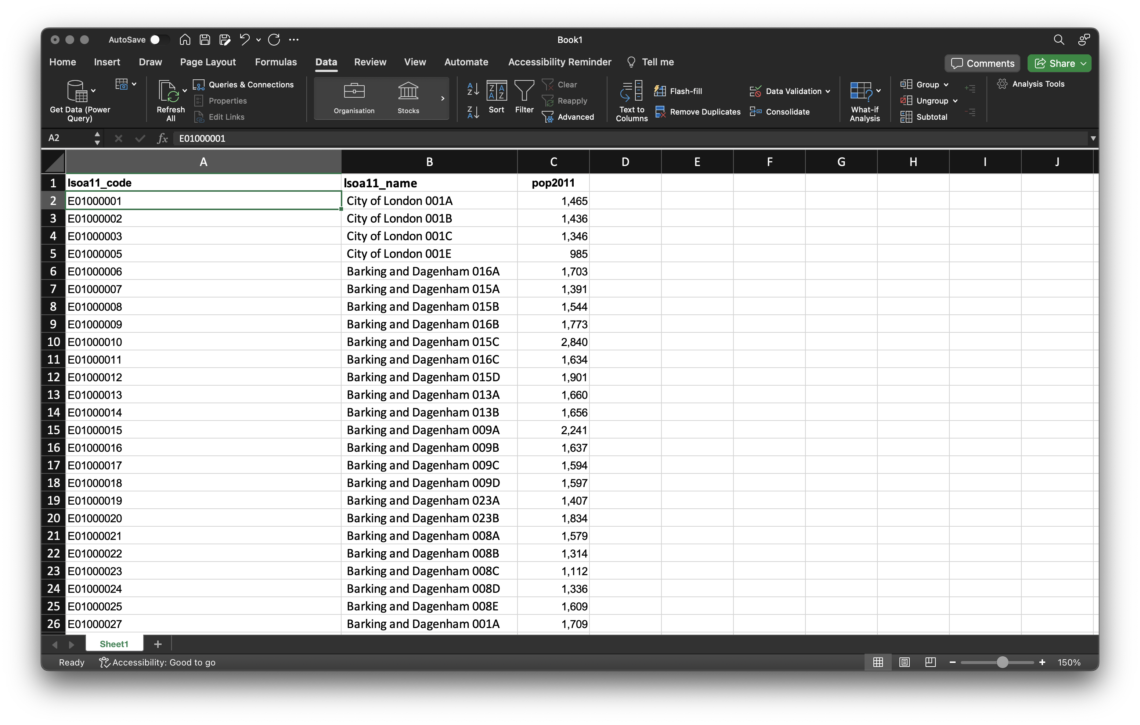This screenshot has height=725, width=1140.
Task: Click the Save icon in title bar
Action: coord(205,40)
